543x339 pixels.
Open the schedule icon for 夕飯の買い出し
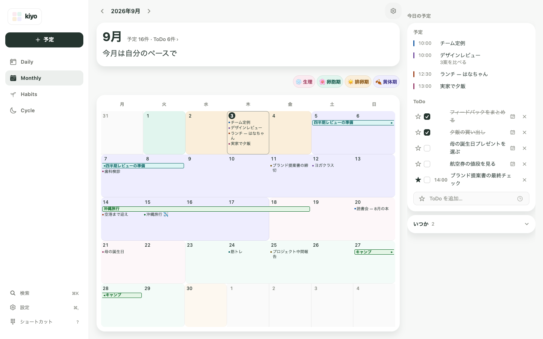click(512, 132)
